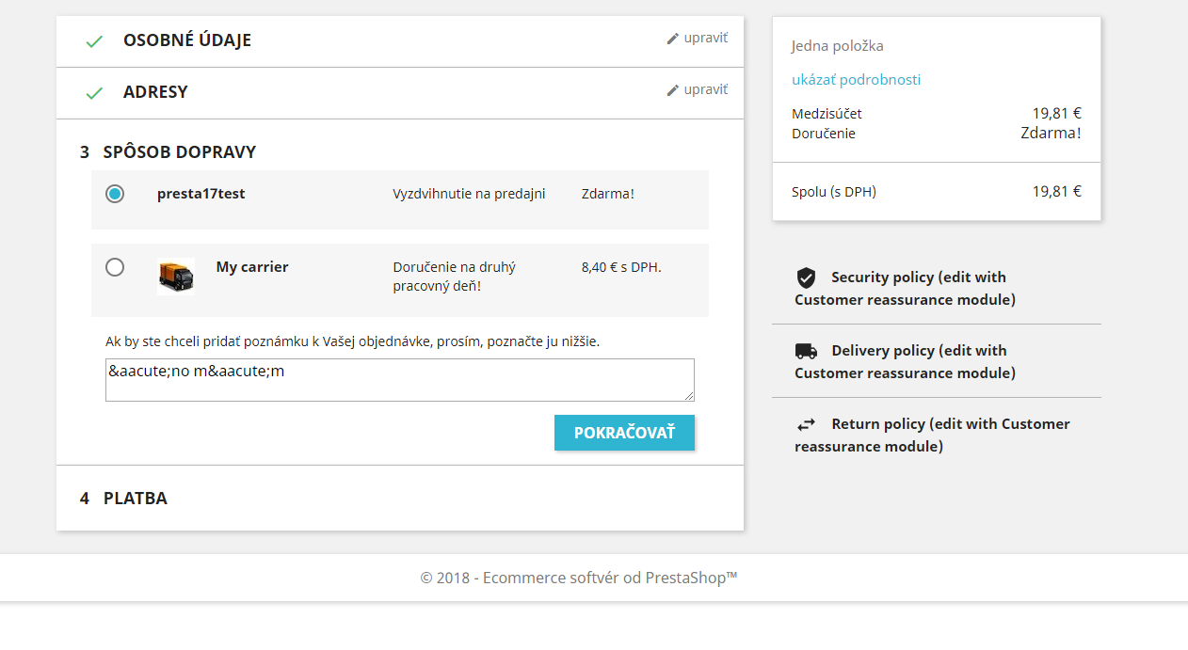This screenshot has width=1188, height=650.
Task: Click the Vyzdvihnutie na predajni text
Action: (x=469, y=194)
